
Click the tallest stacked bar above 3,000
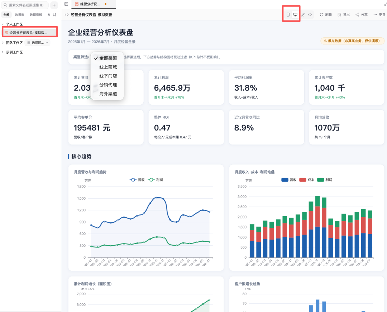(317, 227)
